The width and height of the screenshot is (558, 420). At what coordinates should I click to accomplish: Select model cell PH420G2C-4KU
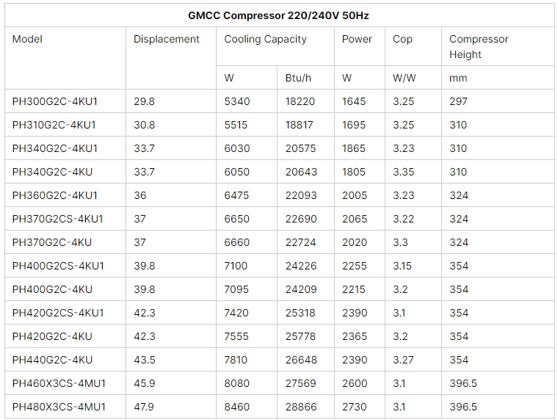pos(52,336)
